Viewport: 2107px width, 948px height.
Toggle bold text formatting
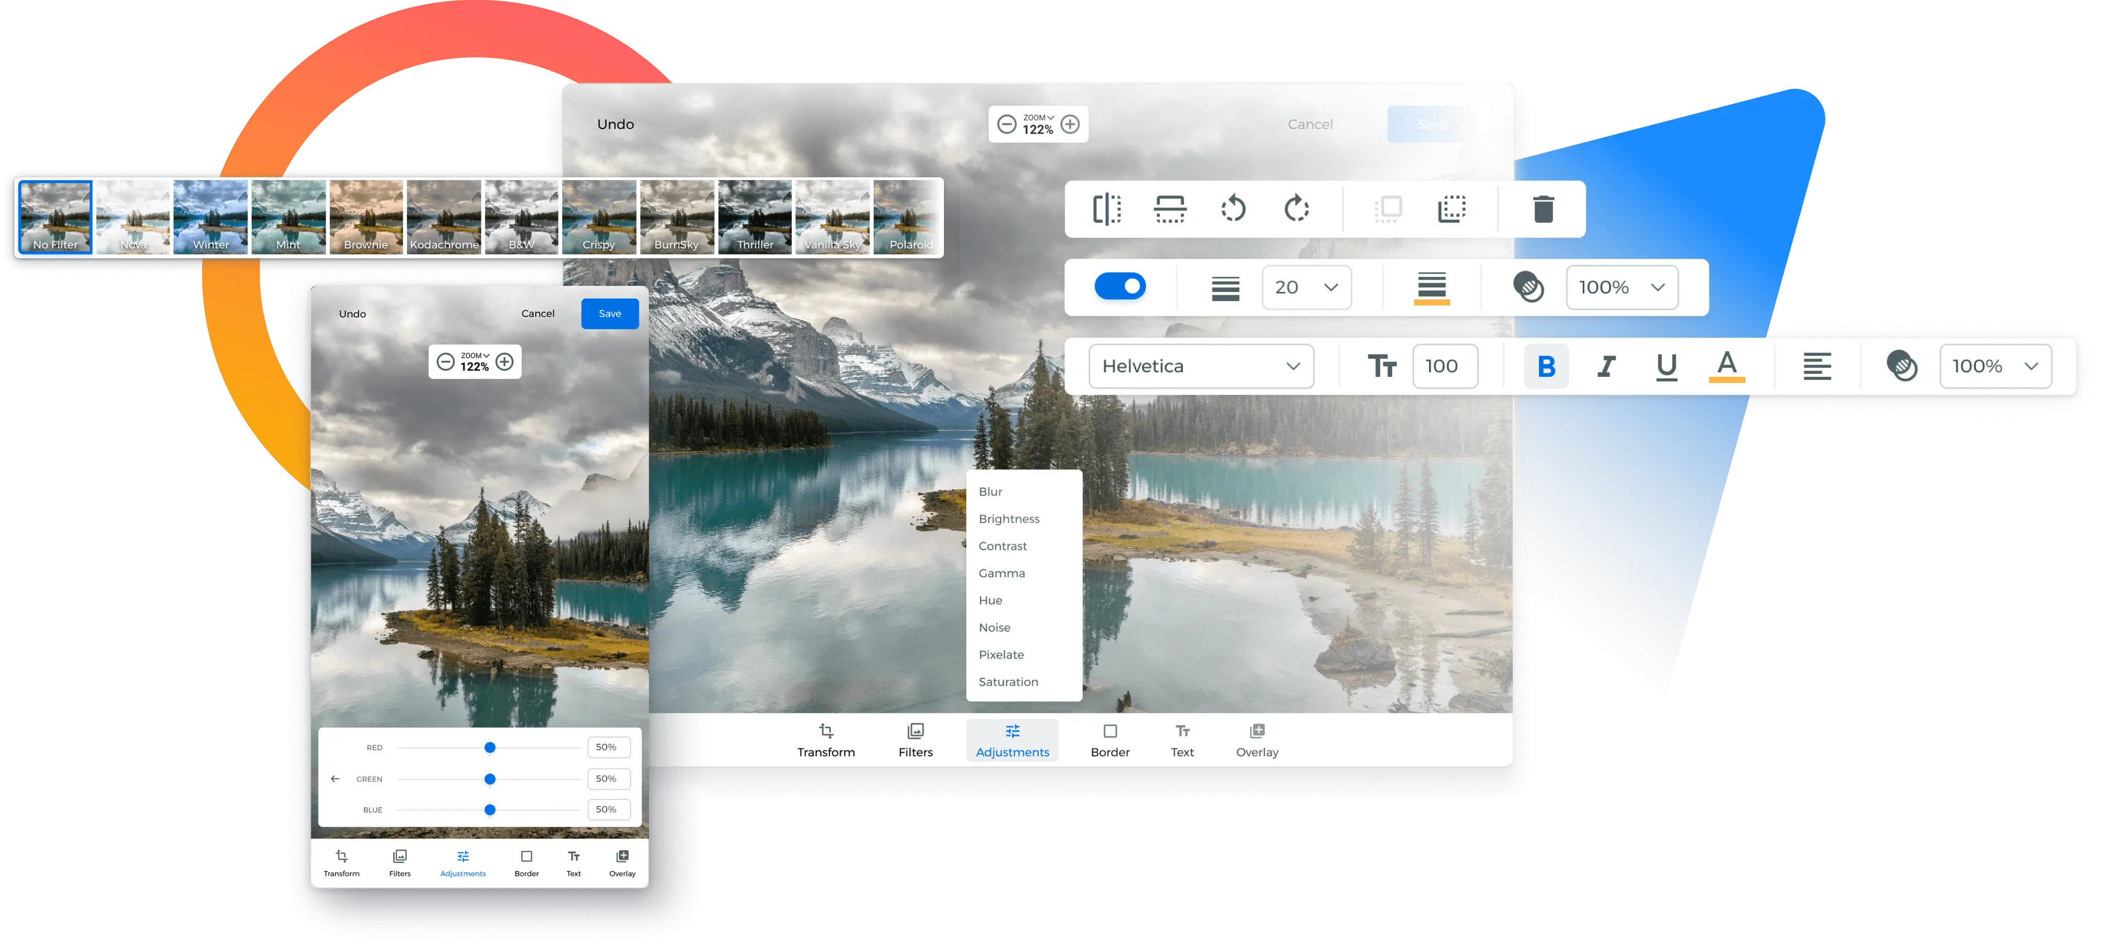click(x=1546, y=366)
